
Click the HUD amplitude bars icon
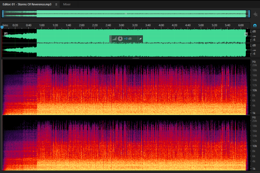tap(114, 39)
